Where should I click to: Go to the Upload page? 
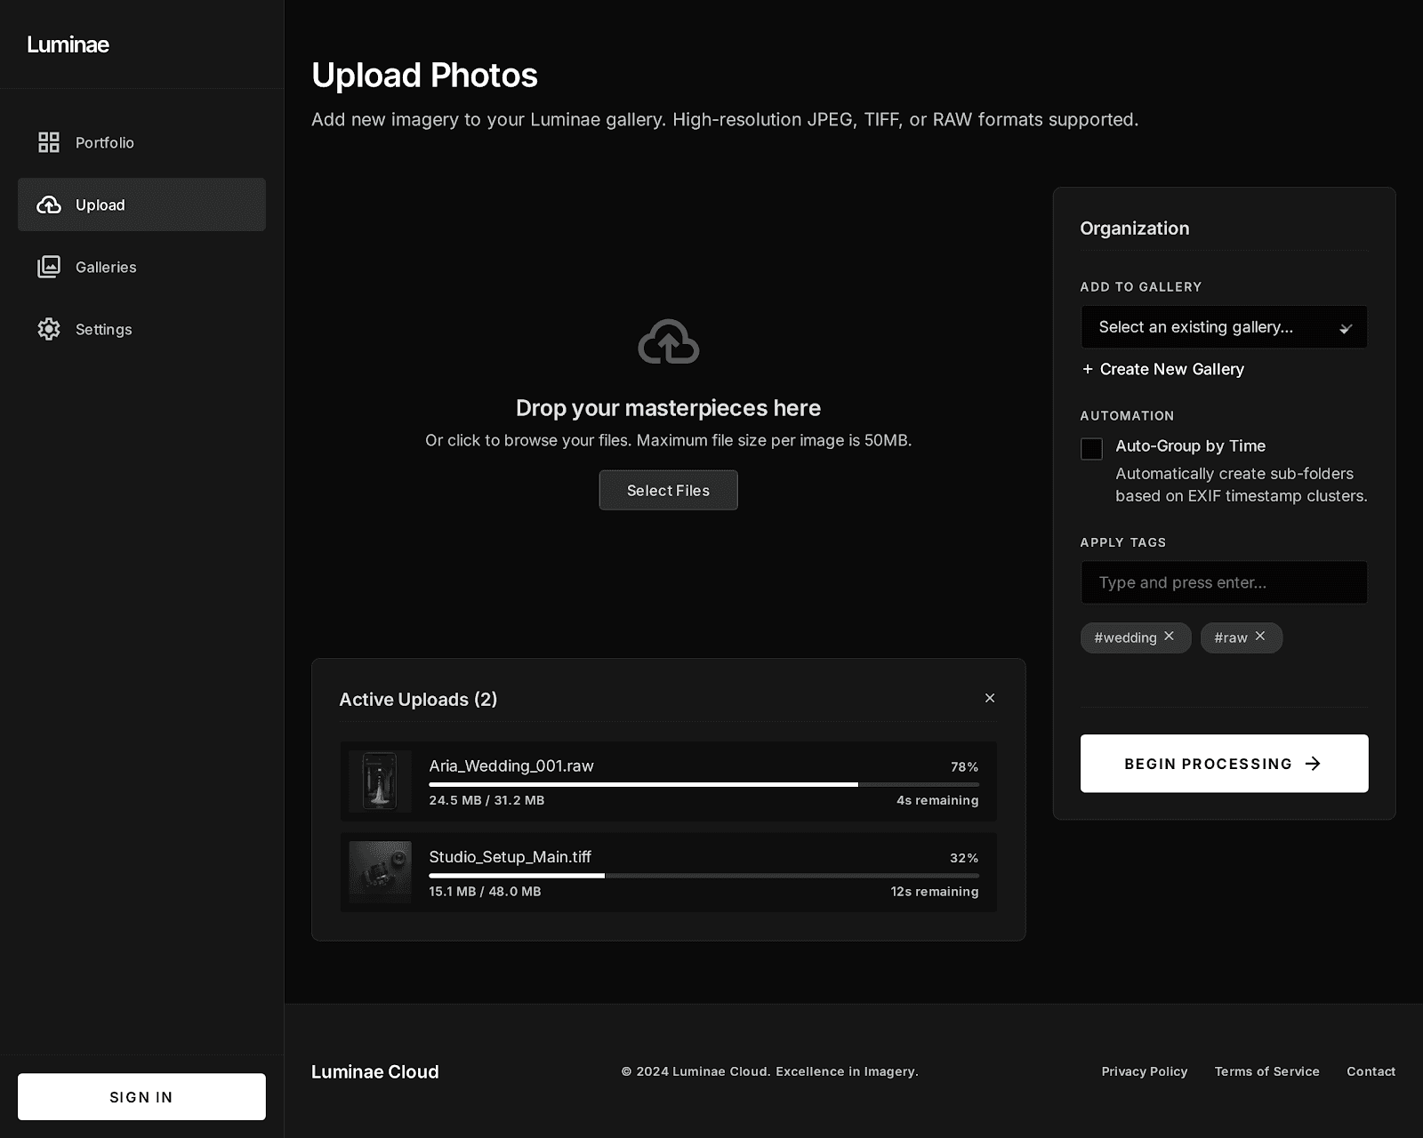141,204
